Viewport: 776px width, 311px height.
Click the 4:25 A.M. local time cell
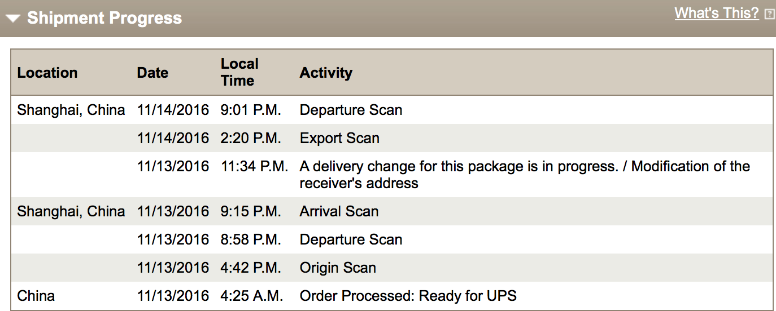(x=252, y=296)
